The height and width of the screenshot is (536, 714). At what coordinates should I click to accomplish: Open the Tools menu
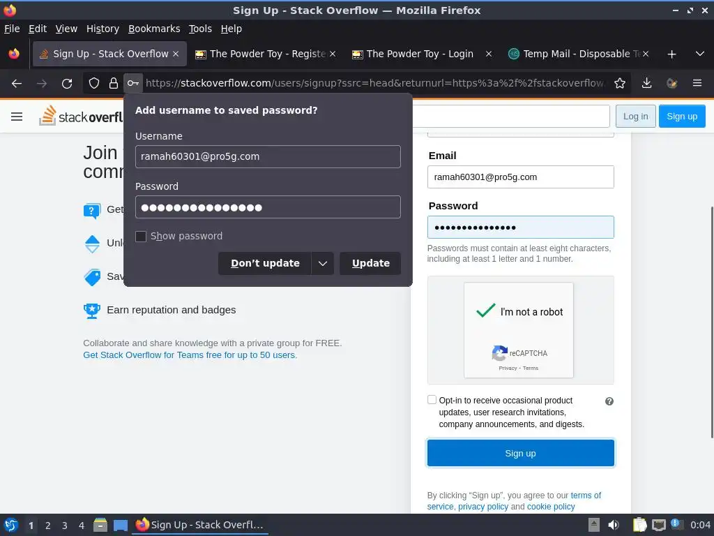coord(200,29)
